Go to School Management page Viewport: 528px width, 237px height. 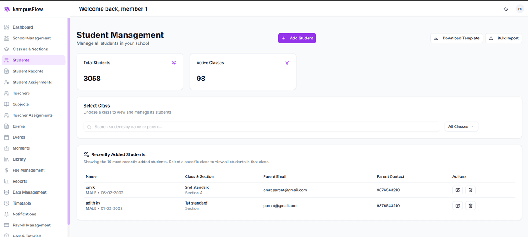[33, 38]
